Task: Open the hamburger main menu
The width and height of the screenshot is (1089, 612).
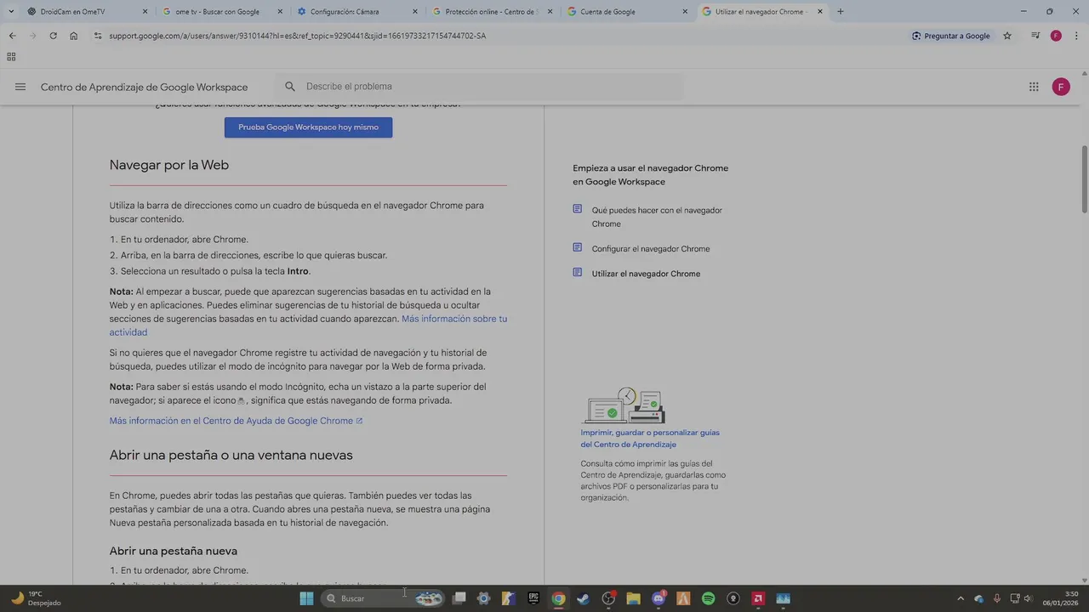Action: click(x=20, y=87)
